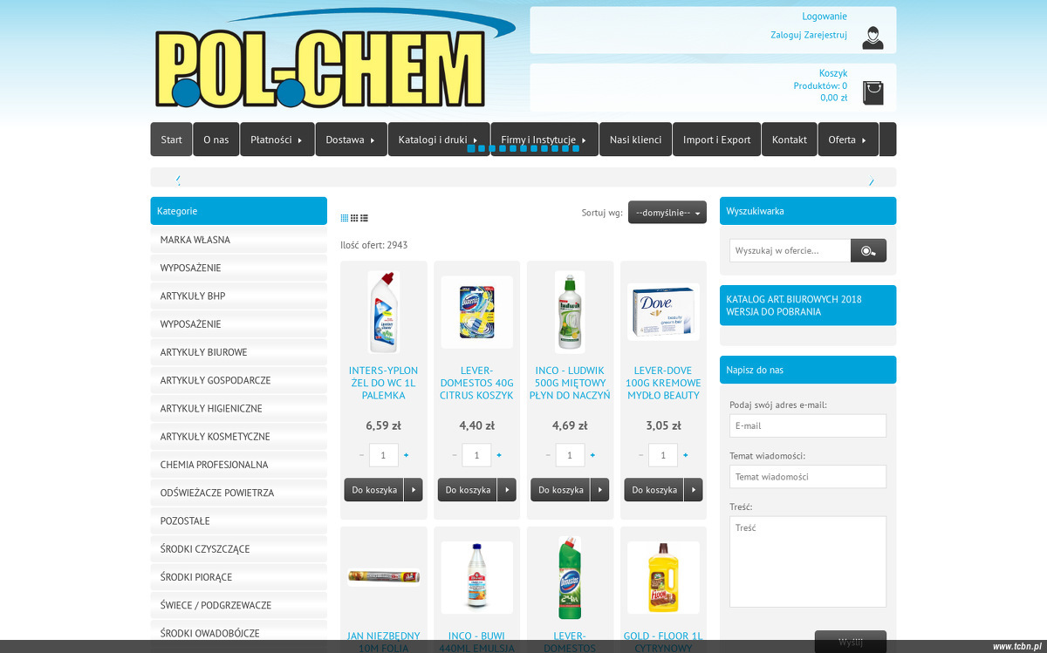
Task: Open the CHEMIA PROFESJONALNA category
Action: coord(239,465)
